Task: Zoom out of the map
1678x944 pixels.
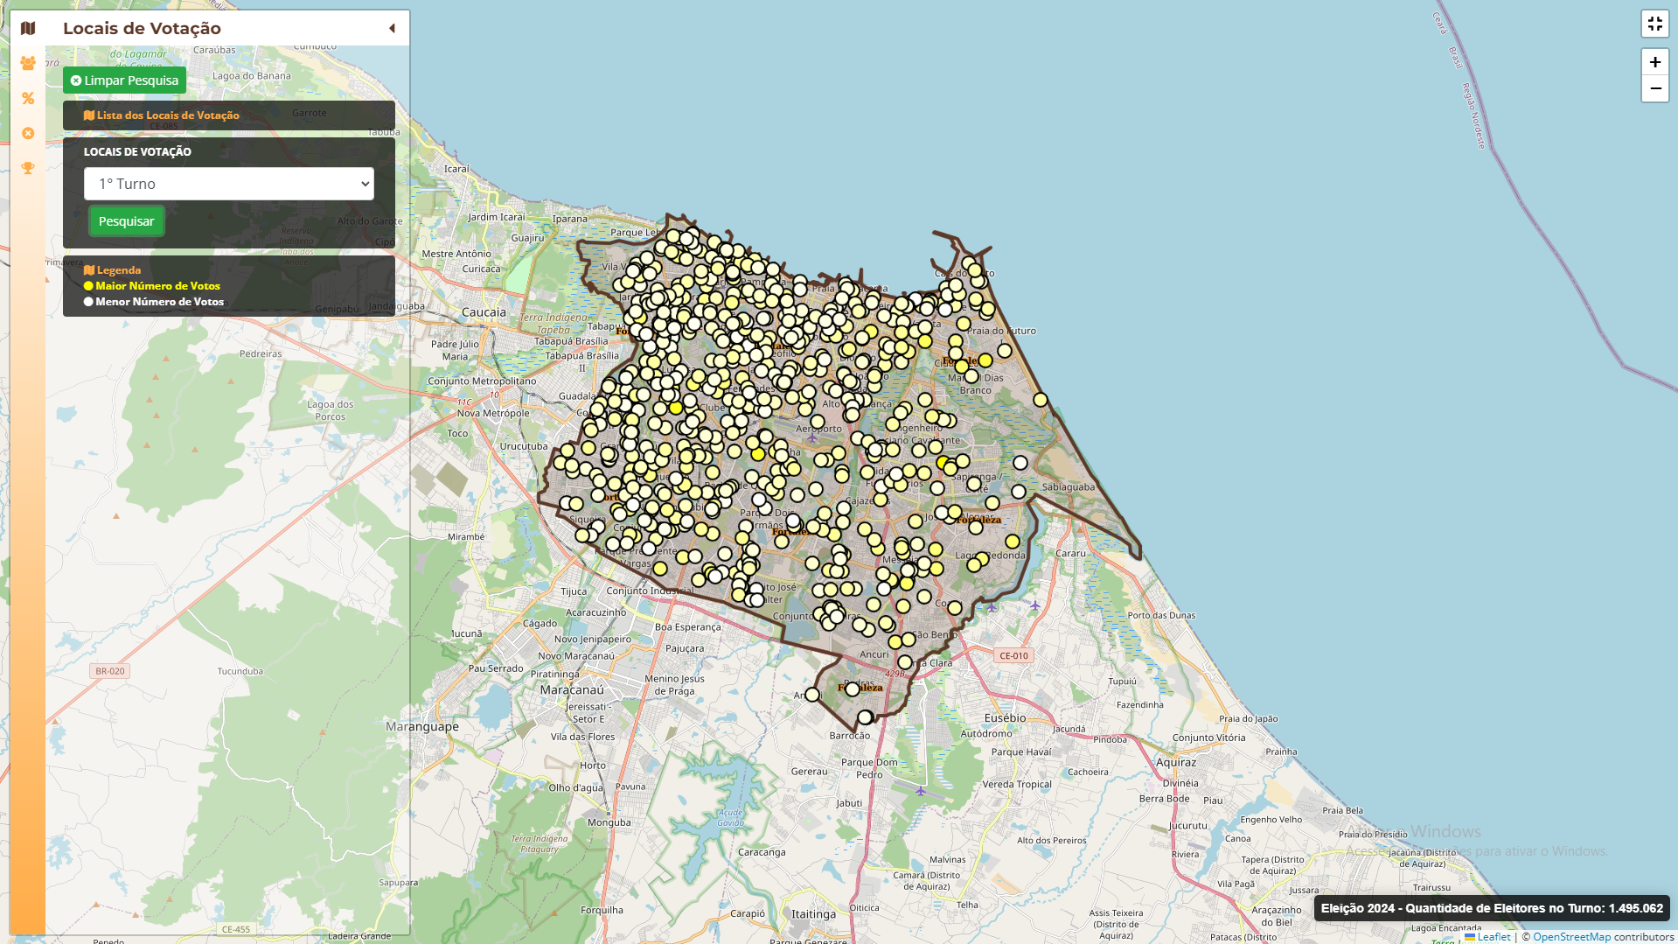Action: (1654, 88)
